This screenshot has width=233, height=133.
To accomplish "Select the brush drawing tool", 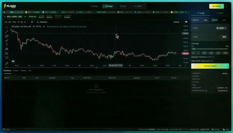I will pos(7,40).
